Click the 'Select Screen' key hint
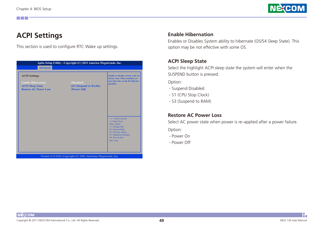Image resolution: width=323 pixels, height=227 pixels. coord(118,119)
